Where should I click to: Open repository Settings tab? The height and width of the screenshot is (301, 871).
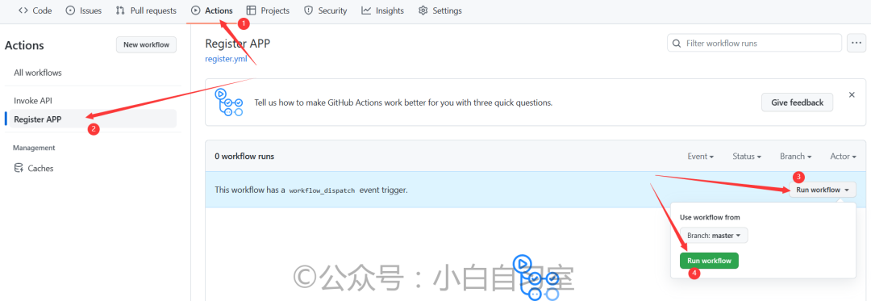click(440, 10)
